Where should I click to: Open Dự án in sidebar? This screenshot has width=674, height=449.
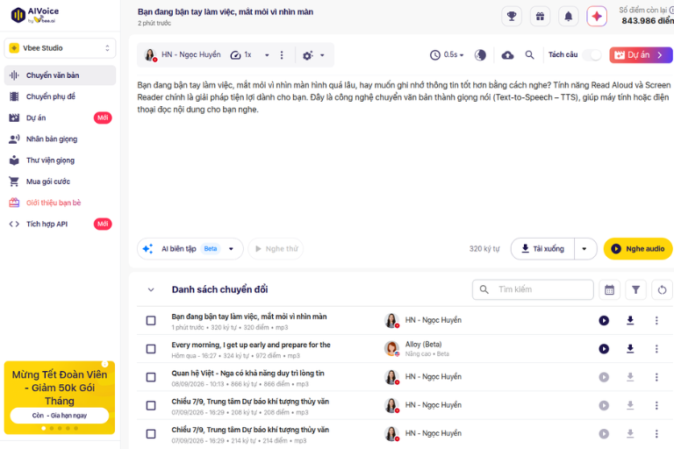click(61, 118)
